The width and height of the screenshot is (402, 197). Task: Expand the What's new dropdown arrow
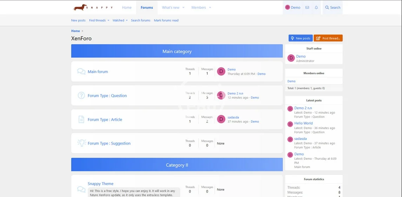pos(183,7)
